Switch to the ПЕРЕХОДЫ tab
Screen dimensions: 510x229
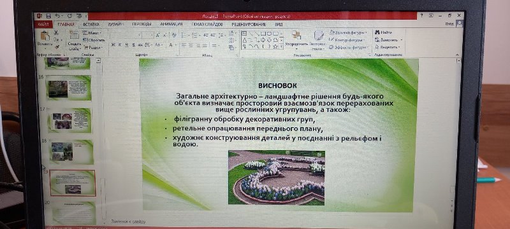click(142, 24)
